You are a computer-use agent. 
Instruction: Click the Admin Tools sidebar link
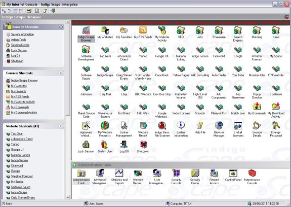(x=18, y=40)
